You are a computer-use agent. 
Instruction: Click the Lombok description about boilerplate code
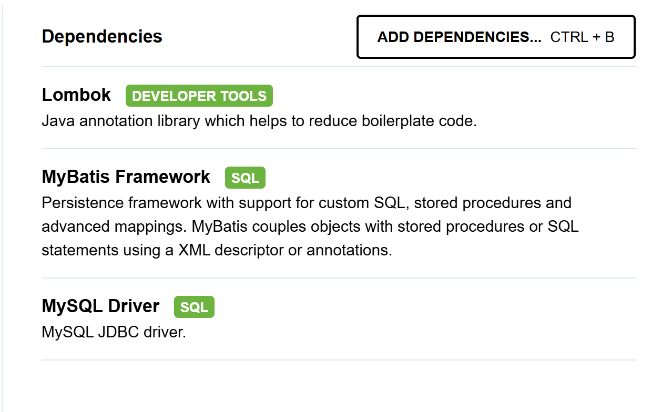tap(259, 121)
